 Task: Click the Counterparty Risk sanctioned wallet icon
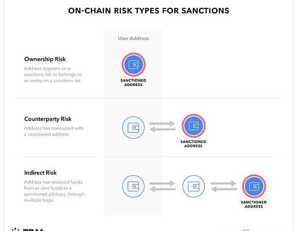[x=194, y=126]
